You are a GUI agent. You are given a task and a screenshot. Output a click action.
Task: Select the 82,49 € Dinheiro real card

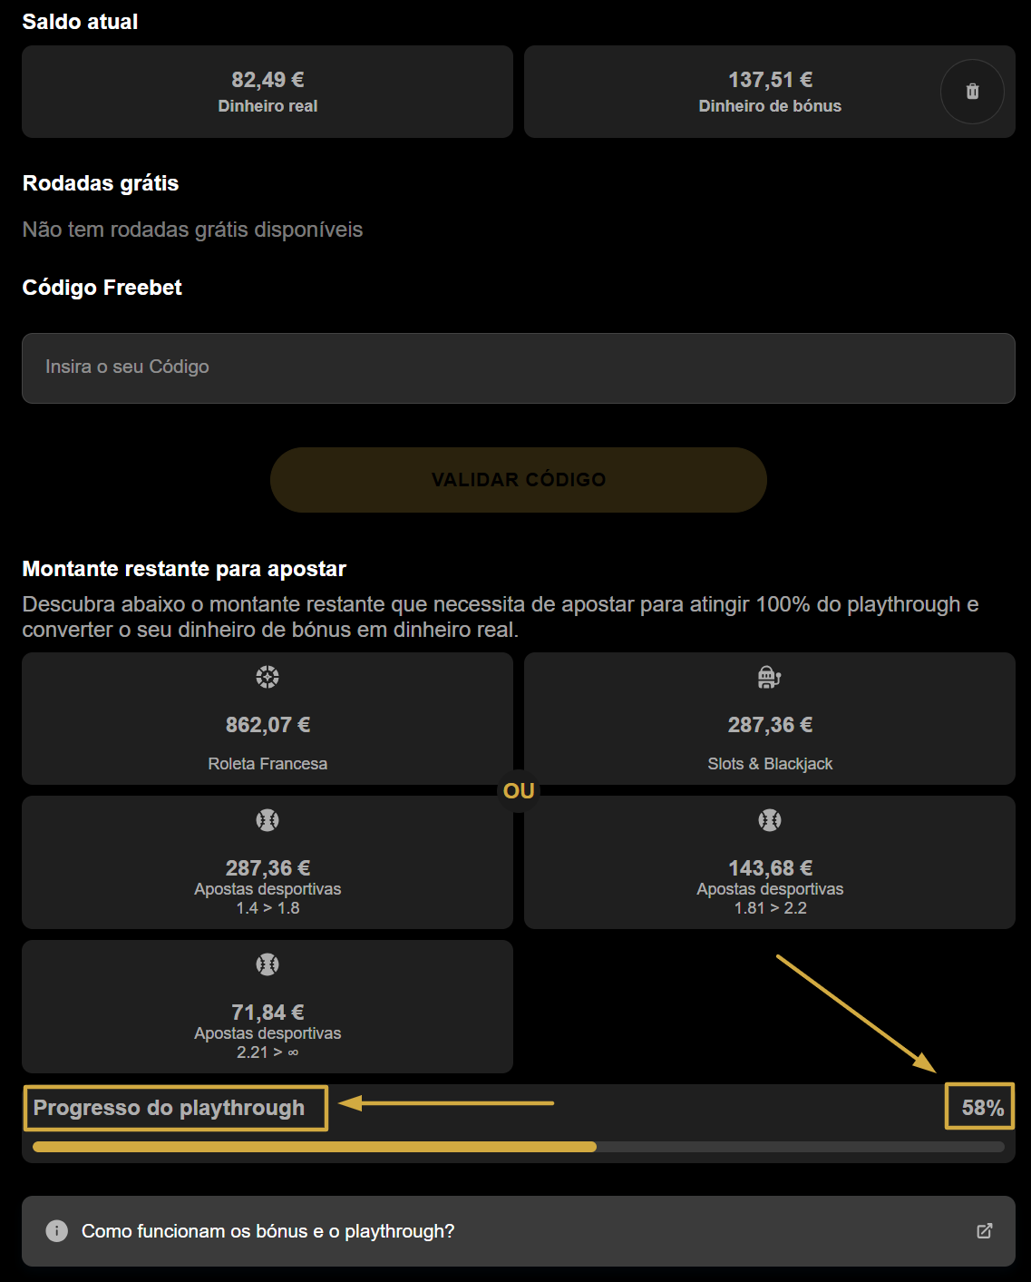[x=267, y=92]
